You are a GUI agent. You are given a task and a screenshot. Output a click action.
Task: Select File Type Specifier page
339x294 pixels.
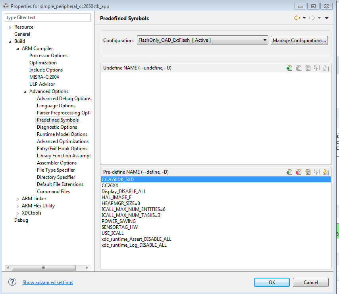[x=56, y=170]
